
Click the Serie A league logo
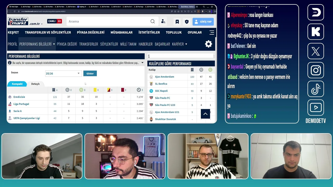click(x=10, y=111)
